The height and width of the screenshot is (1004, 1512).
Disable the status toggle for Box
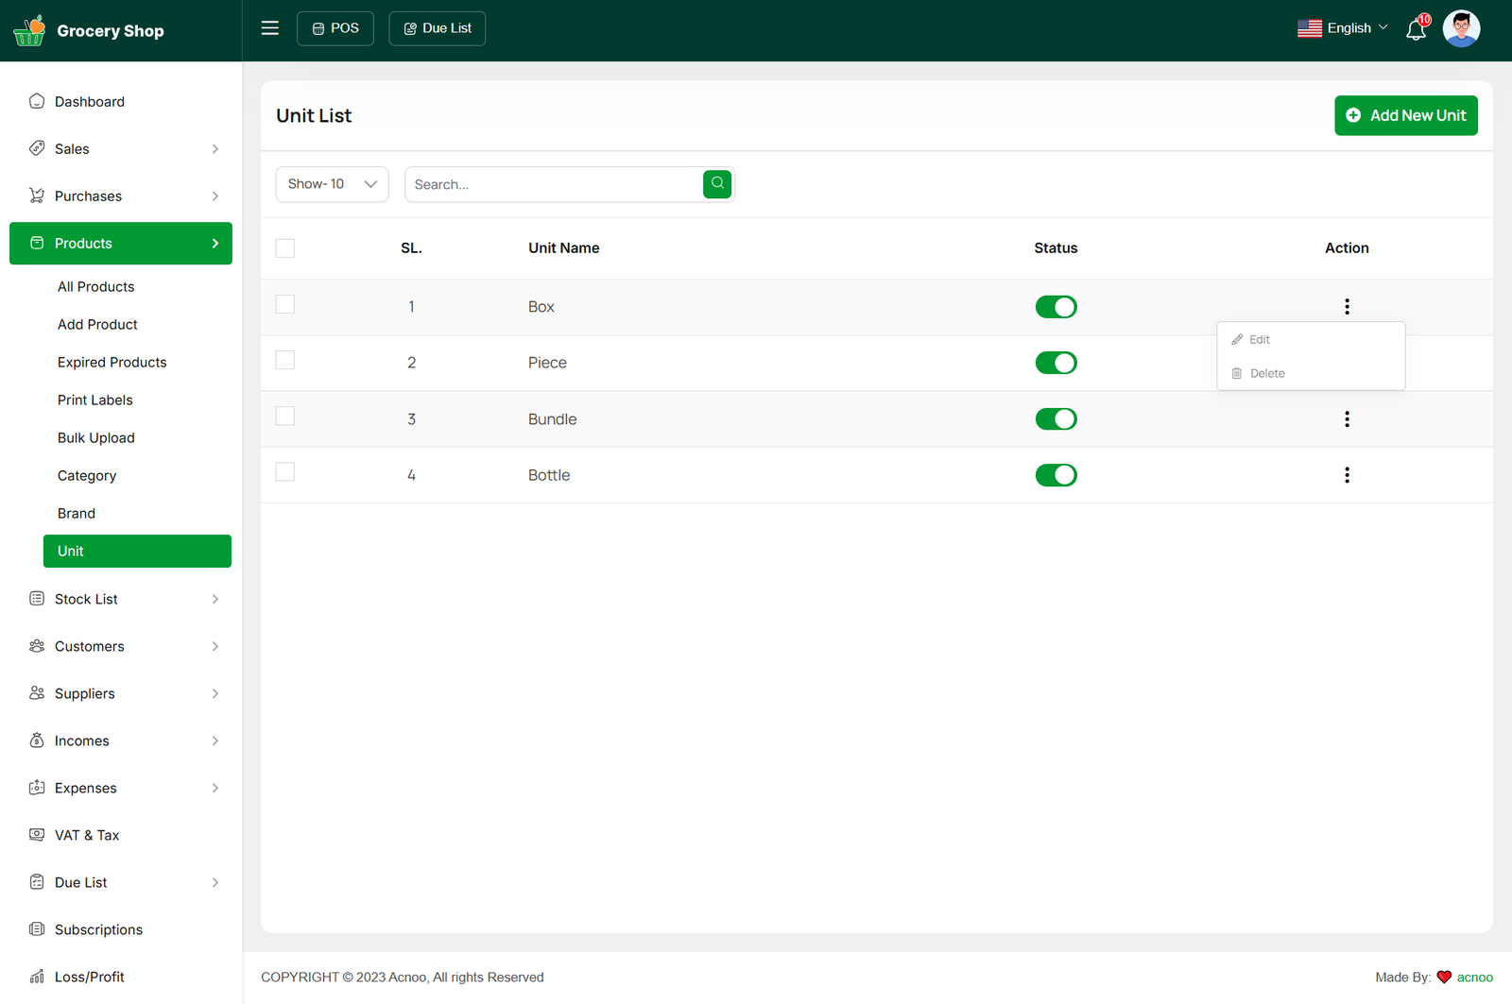[1056, 307]
